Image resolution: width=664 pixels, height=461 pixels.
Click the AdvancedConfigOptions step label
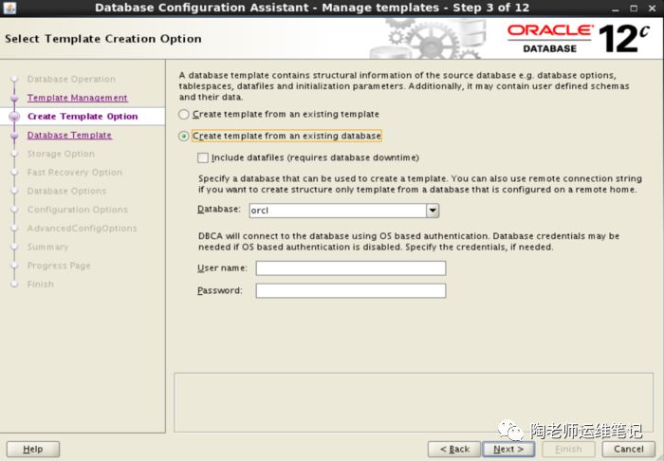[83, 229]
